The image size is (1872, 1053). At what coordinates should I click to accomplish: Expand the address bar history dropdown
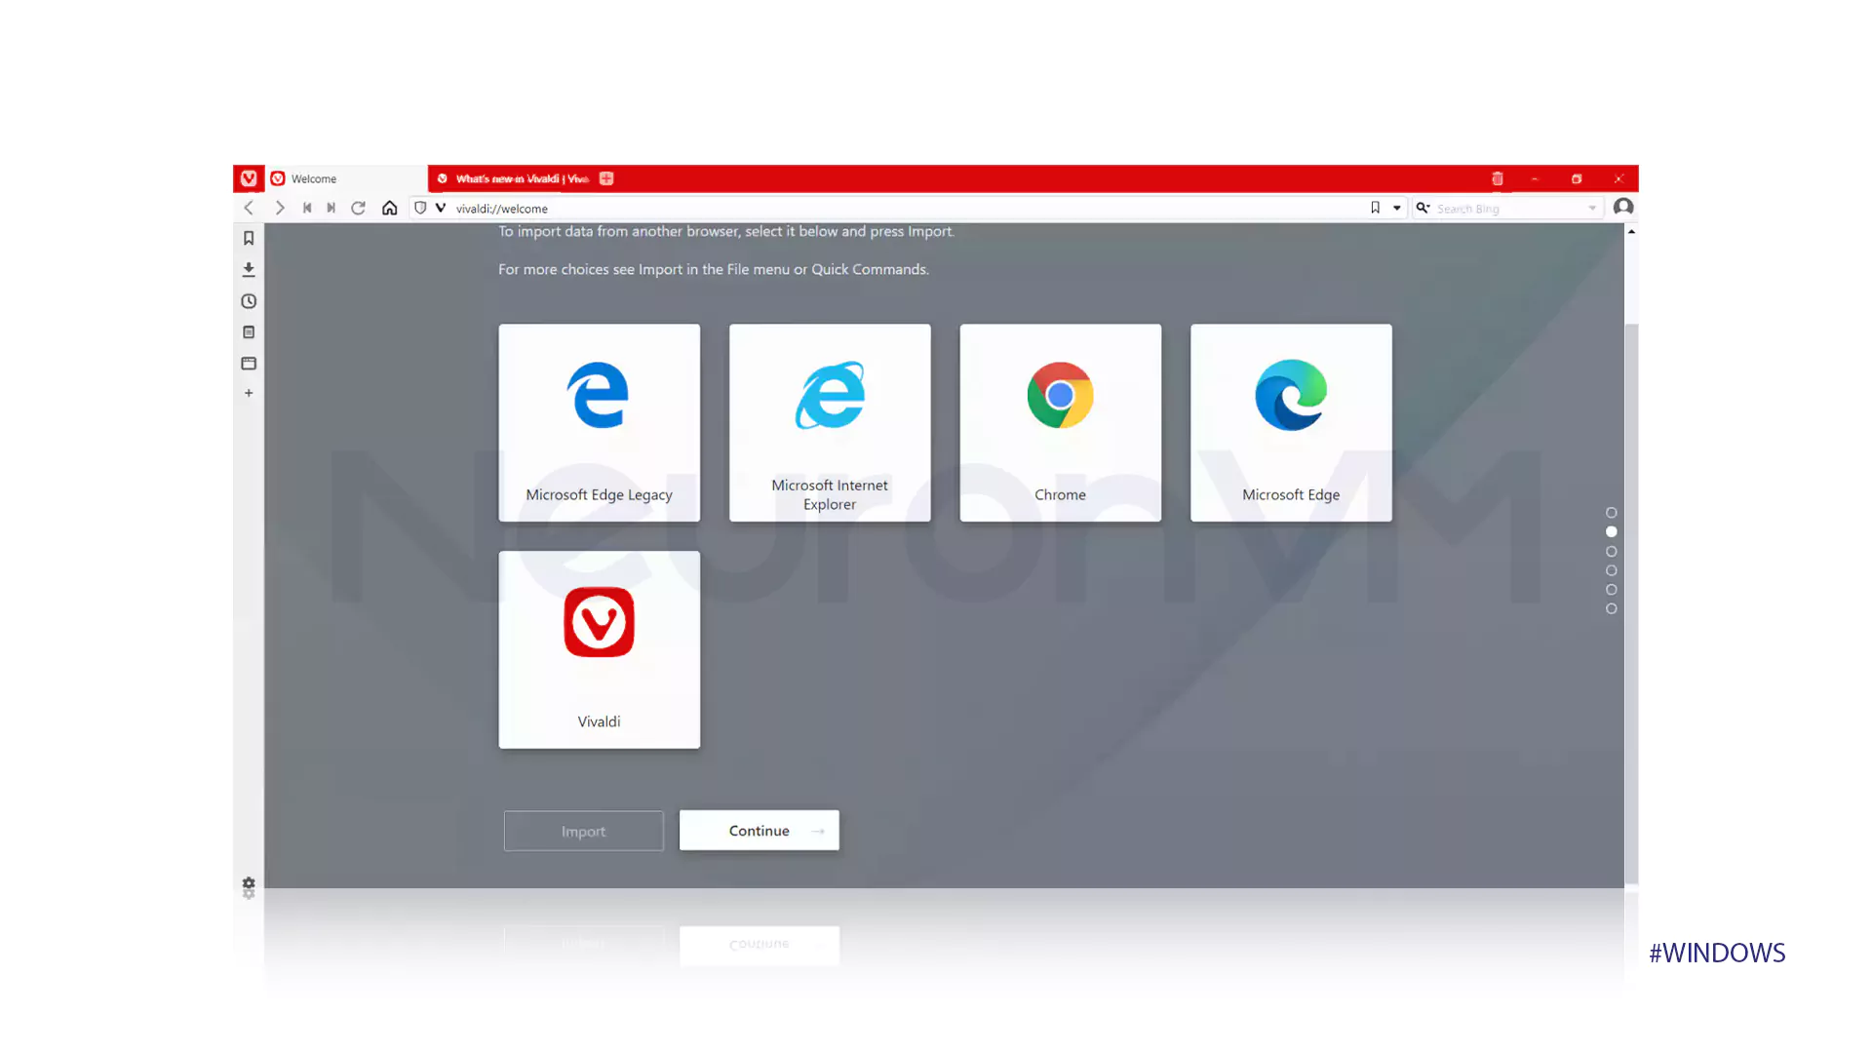point(1397,208)
